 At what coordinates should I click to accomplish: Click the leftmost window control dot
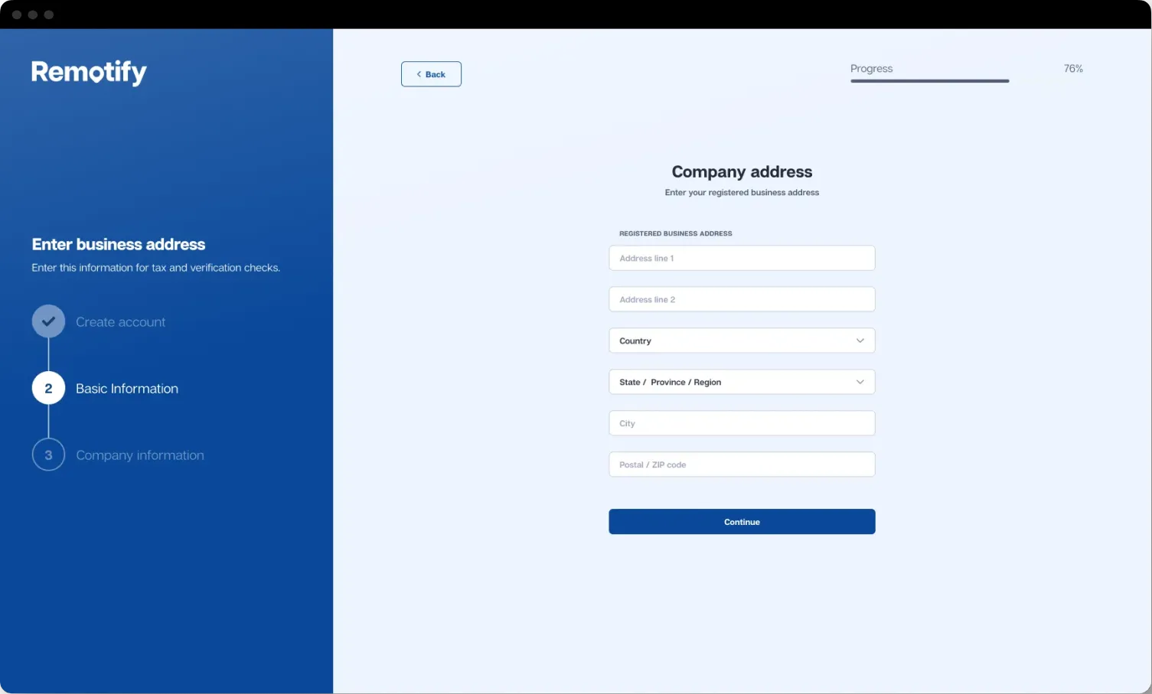tap(17, 15)
